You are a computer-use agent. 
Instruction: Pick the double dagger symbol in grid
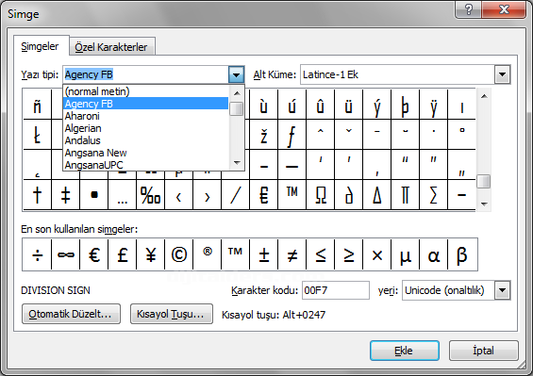(x=66, y=195)
